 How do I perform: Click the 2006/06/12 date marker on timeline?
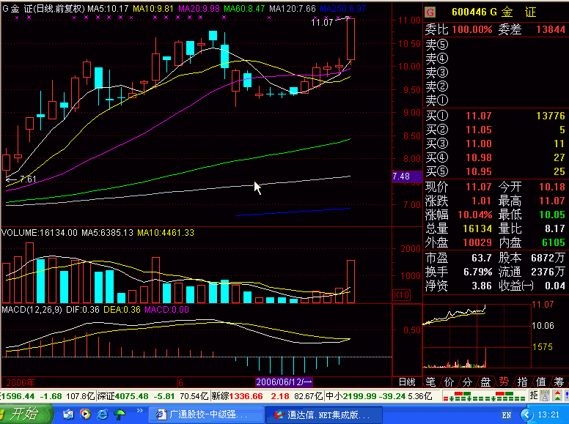tap(284, 382)
